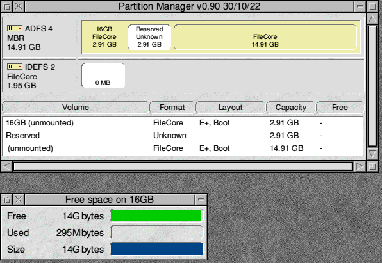This screenshot has width=382, height=263.
Task: Select the ADFS 4 drive icon
Action: click(15, 28)
